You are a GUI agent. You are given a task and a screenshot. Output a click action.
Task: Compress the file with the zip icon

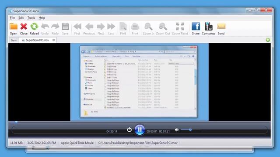point(208,29)
